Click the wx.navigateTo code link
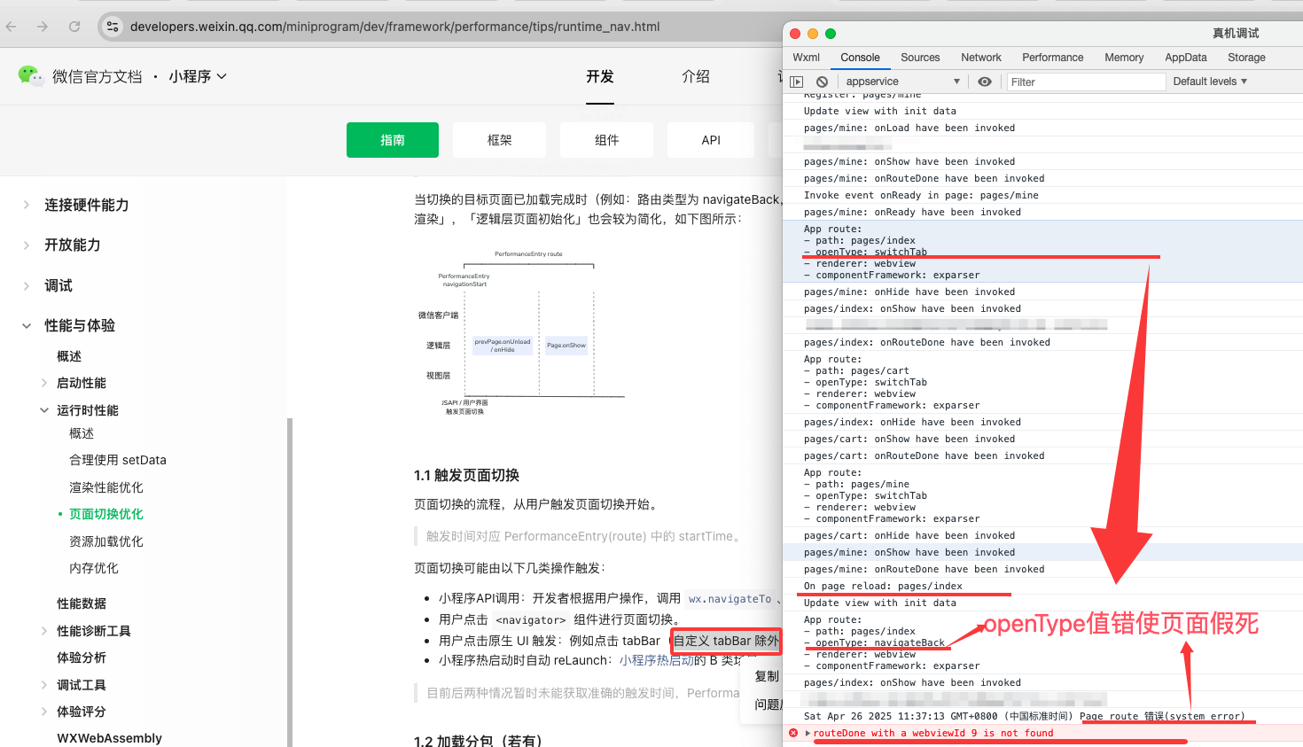 tap(730, 599)
